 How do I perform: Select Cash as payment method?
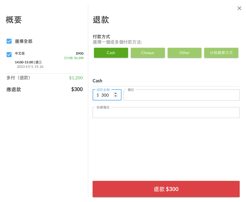point(111,53)
